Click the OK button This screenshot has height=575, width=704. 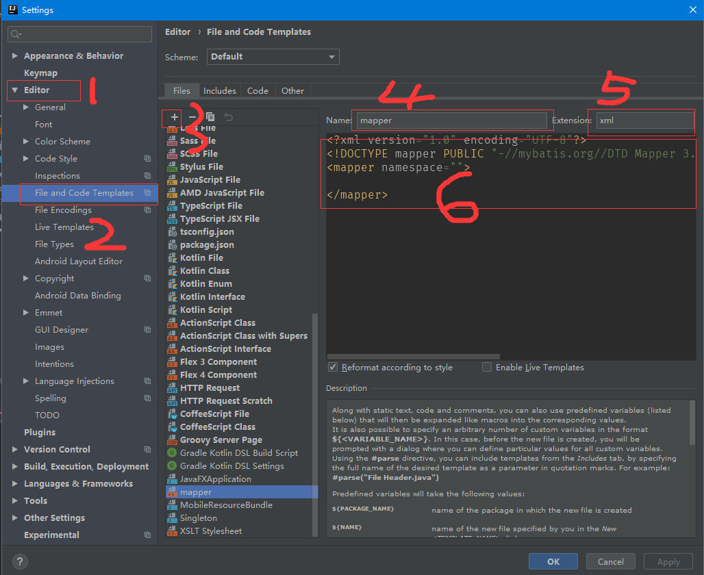click(x=553, y=561)
